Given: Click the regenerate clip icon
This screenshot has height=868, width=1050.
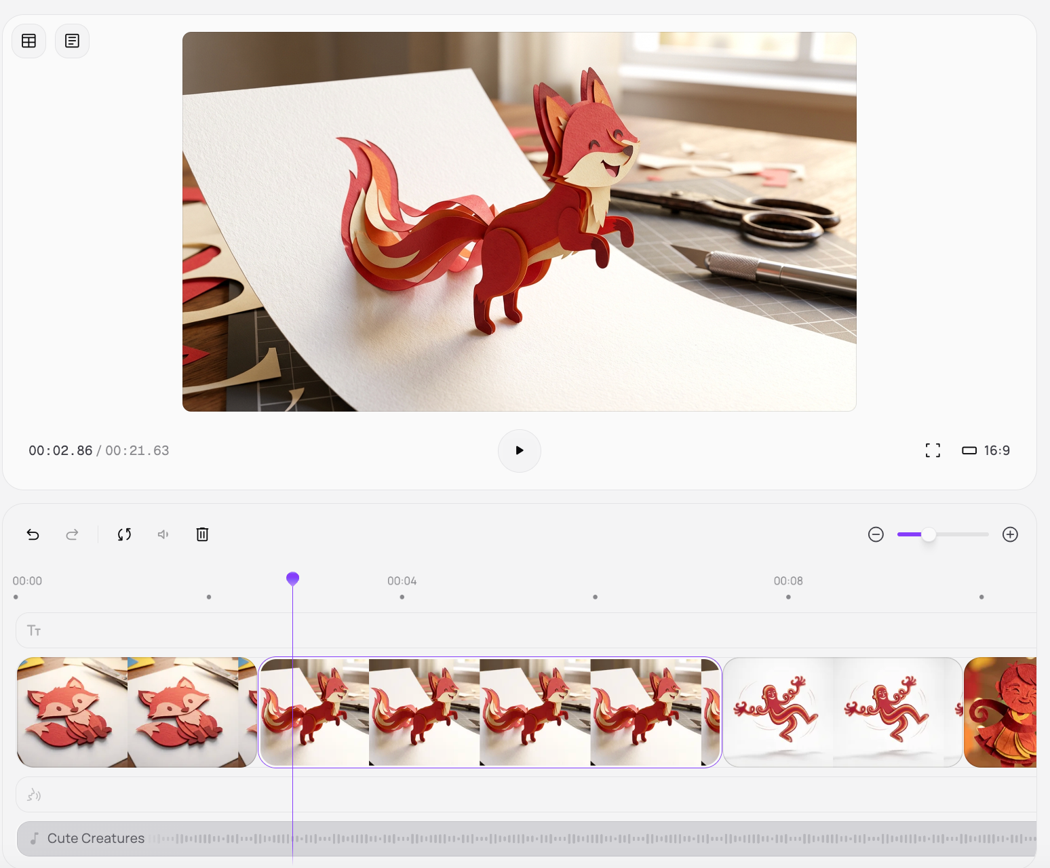Looking at the screenshot, I should click(124, 534).
